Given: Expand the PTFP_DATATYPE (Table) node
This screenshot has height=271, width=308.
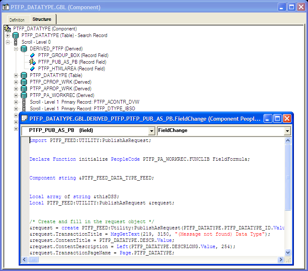Looking at the screenshot, I should pos(16,75).
